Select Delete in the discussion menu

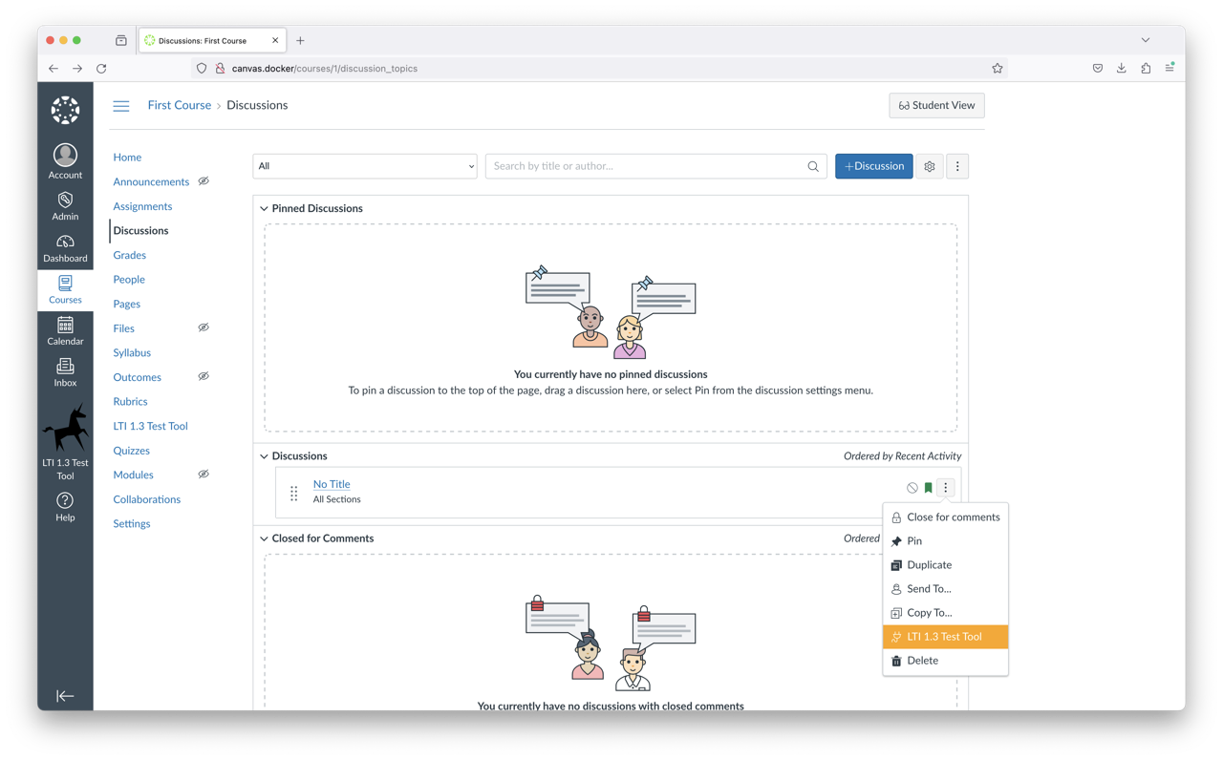(x=922, y=661)
